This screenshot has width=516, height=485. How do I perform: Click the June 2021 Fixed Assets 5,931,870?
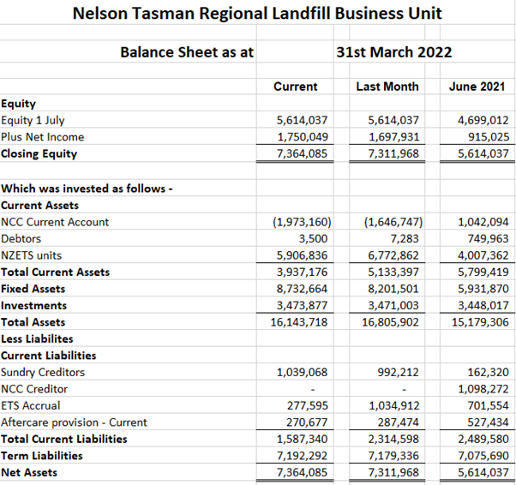pos(483,290)
